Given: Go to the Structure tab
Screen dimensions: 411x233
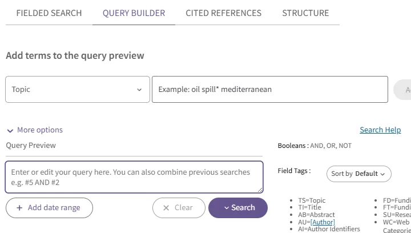Looking at the screenshot, I should point(305,13).
